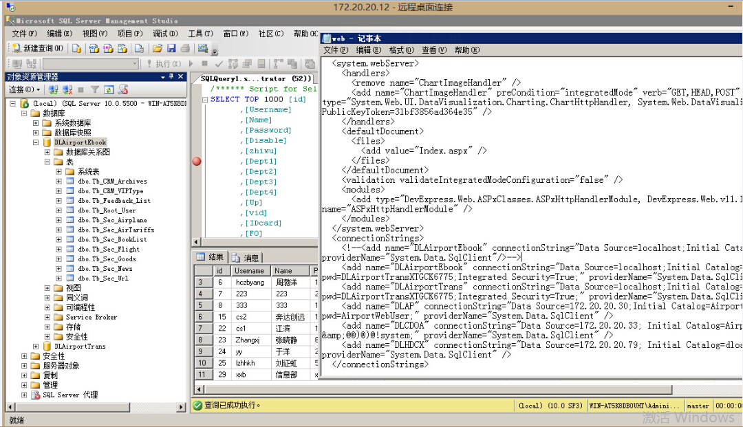The width and height of the screenshot is (743, 427).
Task: Click the Filter funnel icon in Object Explorer
Action: pos(95,89)
